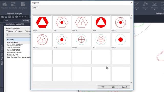Click the Save quick access icon
The image size is (164, 92).
9,17
